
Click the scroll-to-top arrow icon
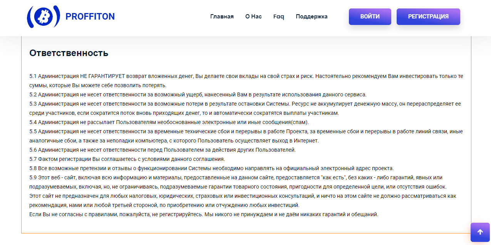click(x=480, y=232)
